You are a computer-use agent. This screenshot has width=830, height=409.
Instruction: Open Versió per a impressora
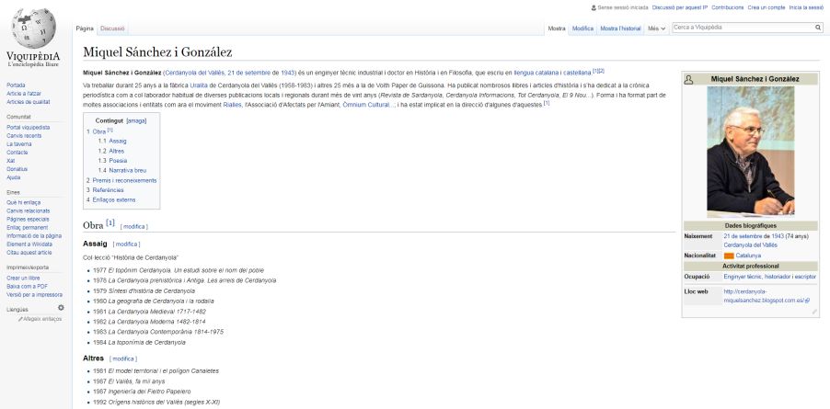[x=34, y=295]
